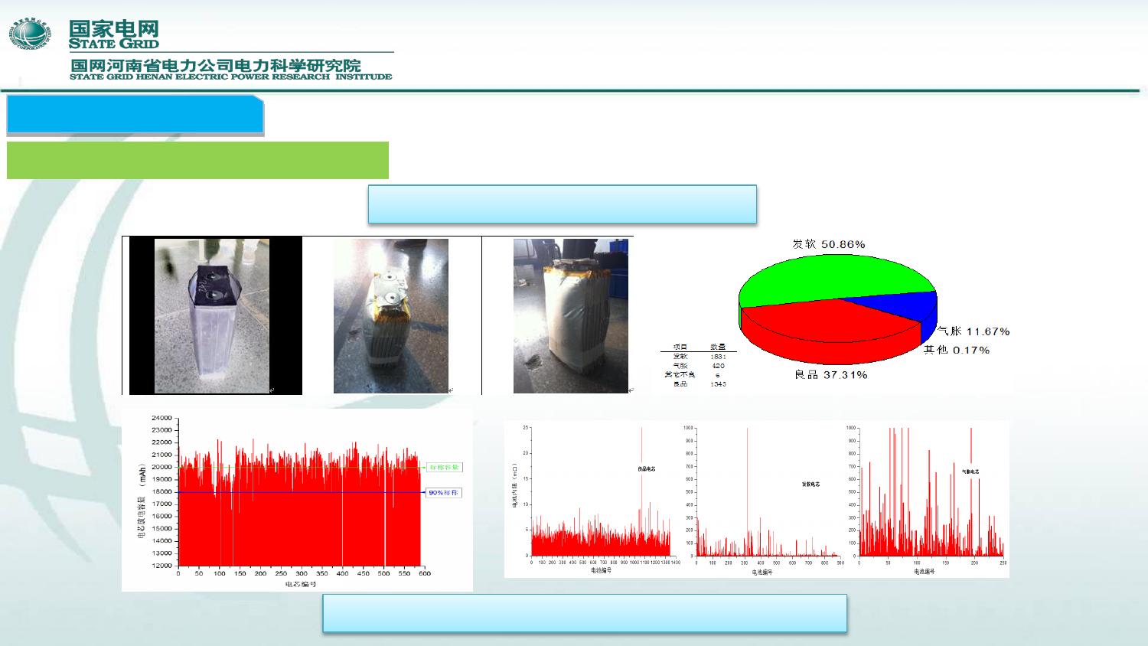Click the 电池内阻 (mΩ) y-axis title

point(514,486)
